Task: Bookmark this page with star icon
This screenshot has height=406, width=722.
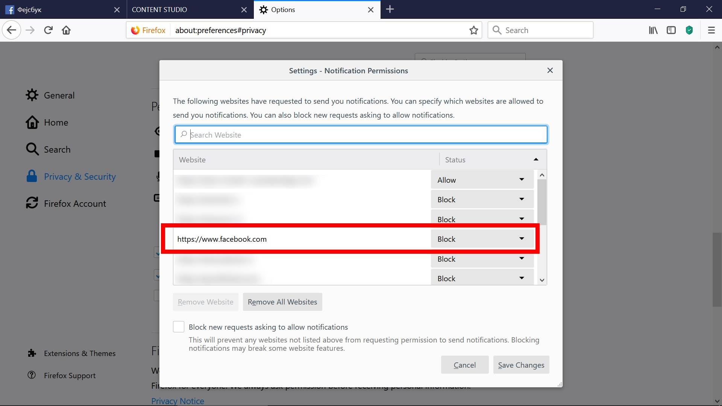Action: pos(473,30)
